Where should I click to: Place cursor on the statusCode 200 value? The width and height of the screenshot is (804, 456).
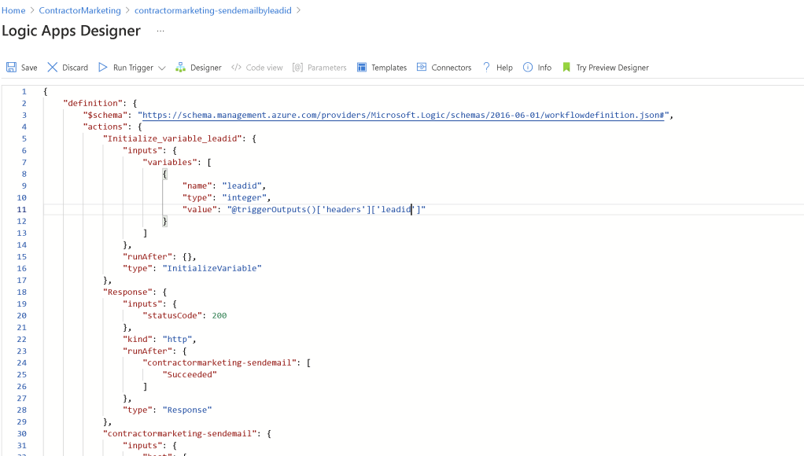(219, 315)
